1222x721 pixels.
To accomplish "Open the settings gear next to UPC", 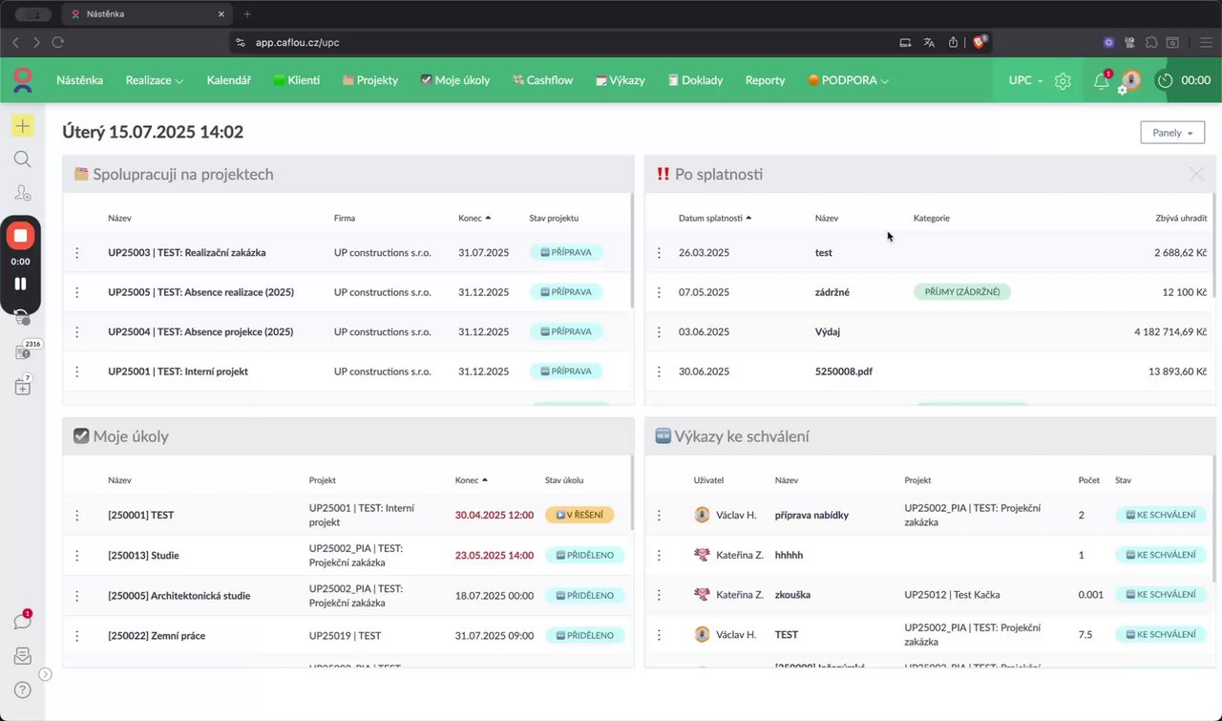I will pyautogui.click(x=1063, y=81).
